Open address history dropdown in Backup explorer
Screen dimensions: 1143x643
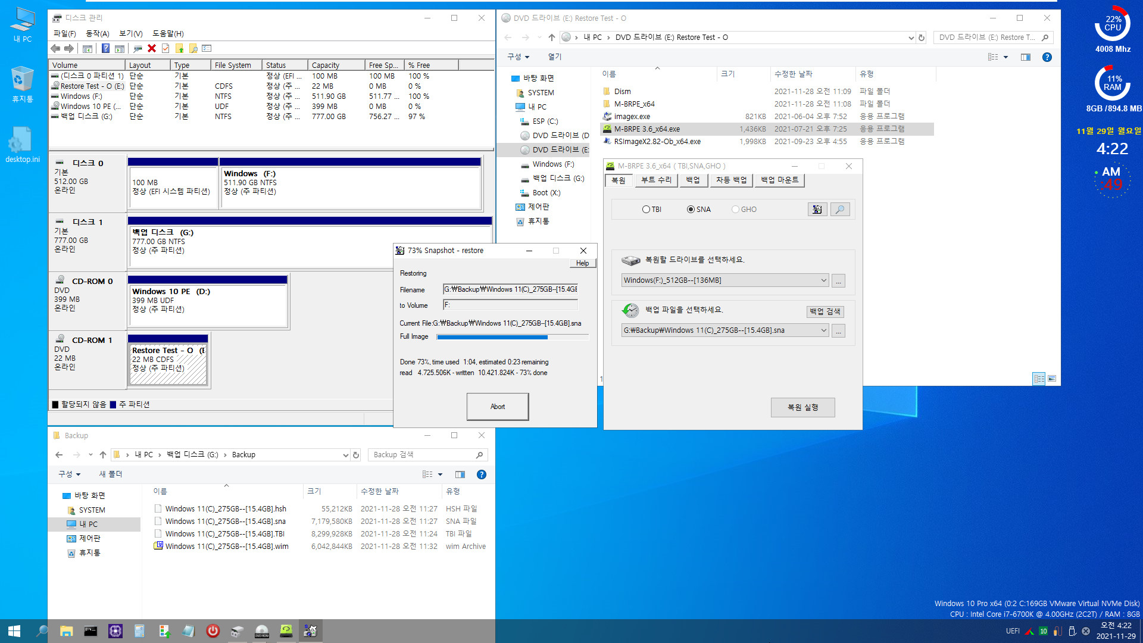[x=345, y=455]
